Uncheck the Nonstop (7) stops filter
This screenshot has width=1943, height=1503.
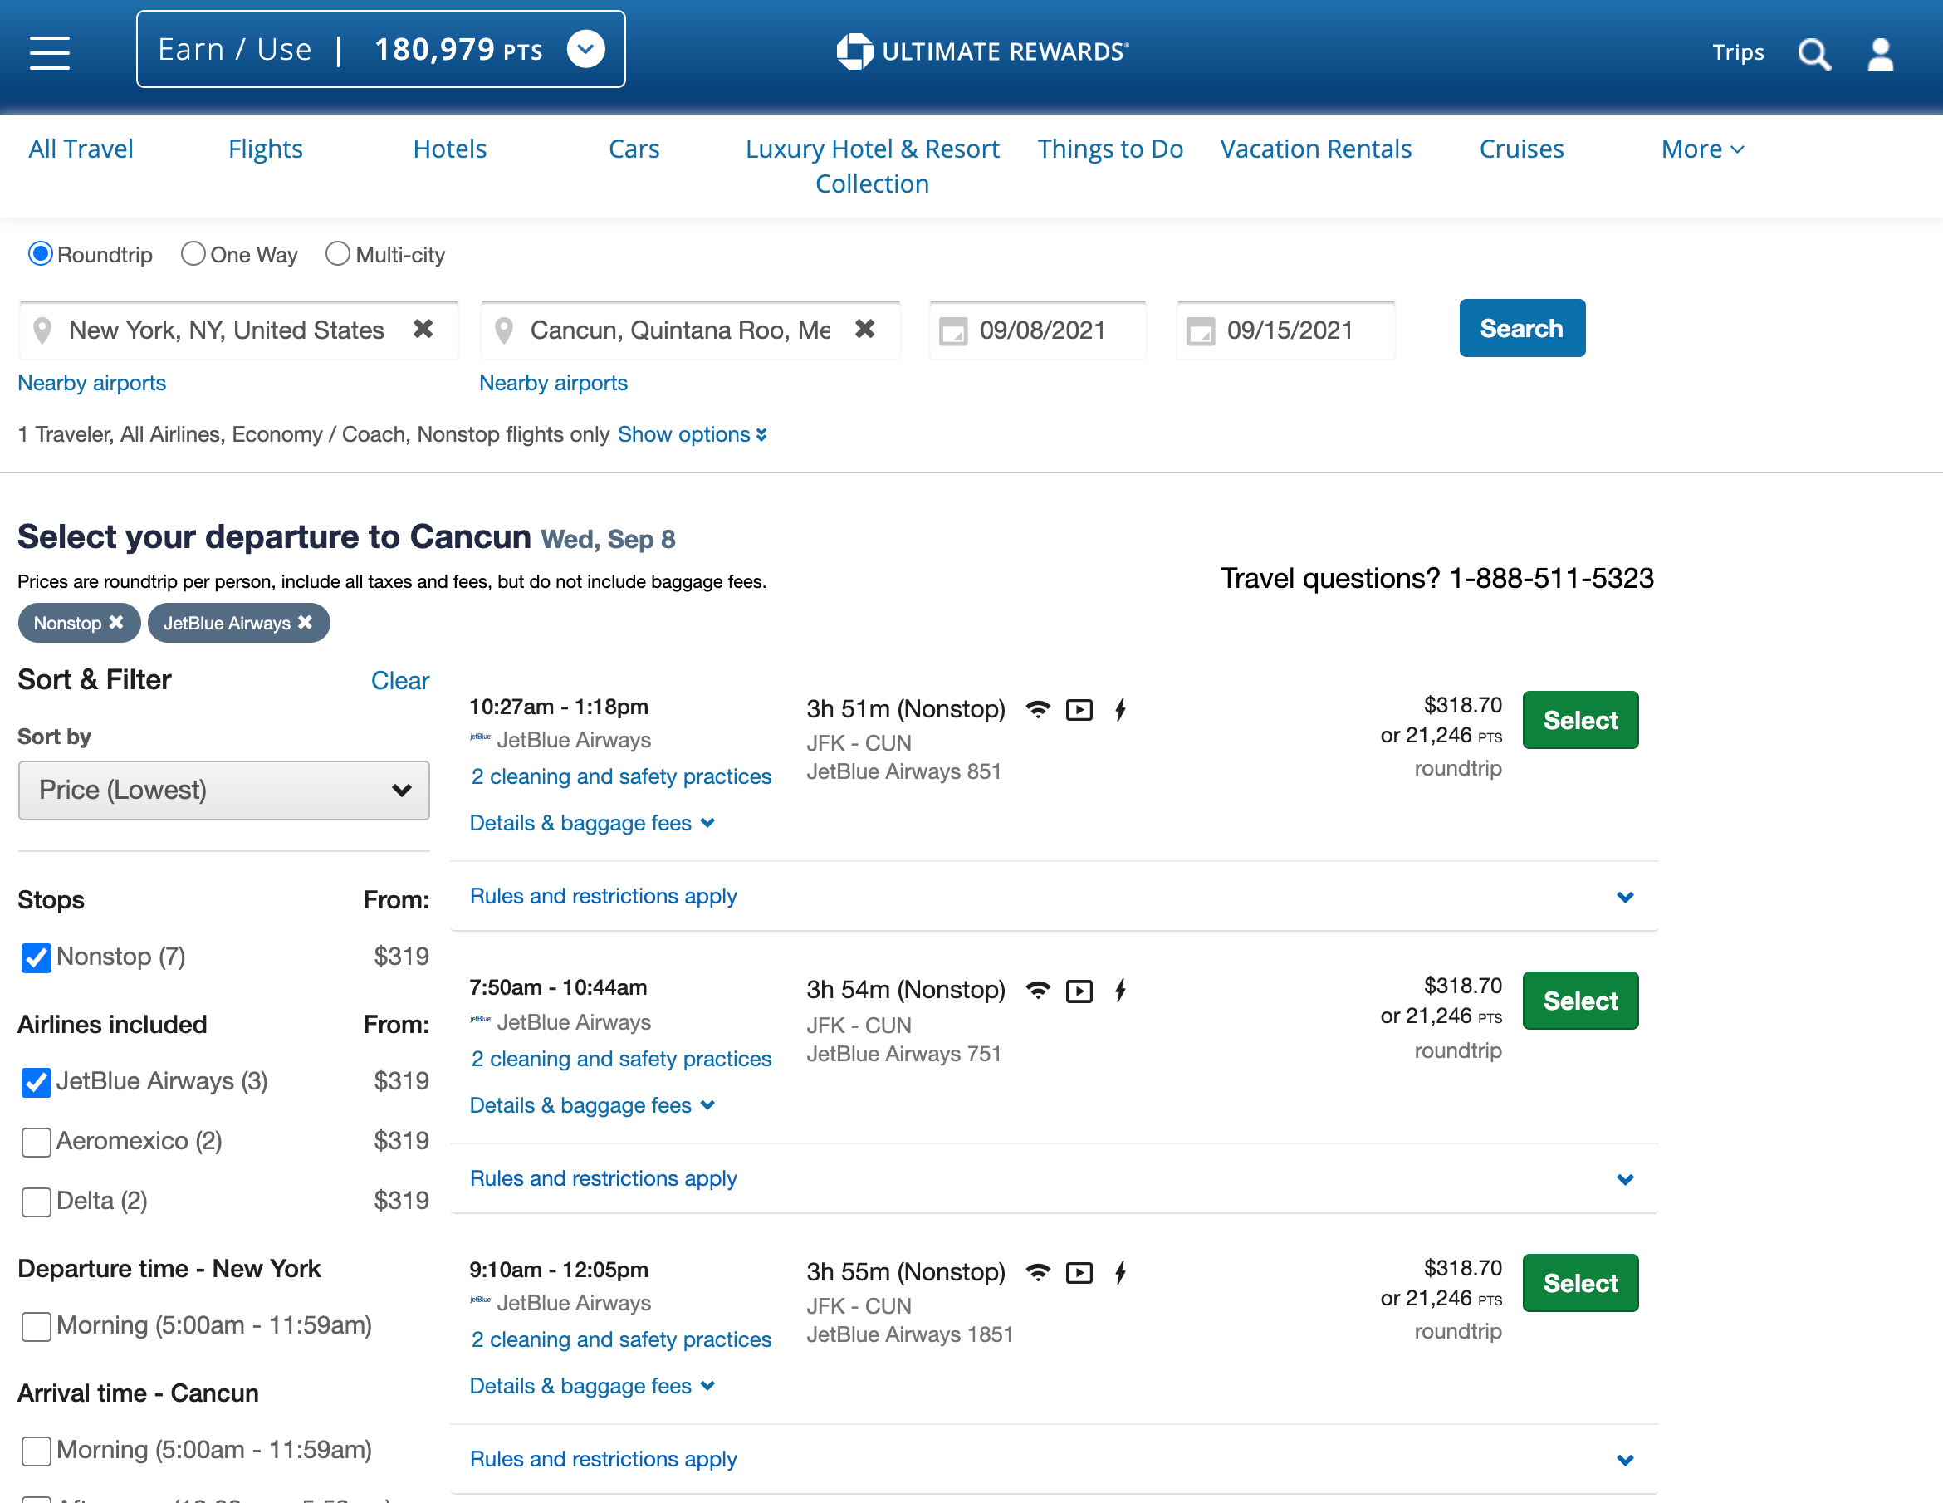click(x=36, y=957)
